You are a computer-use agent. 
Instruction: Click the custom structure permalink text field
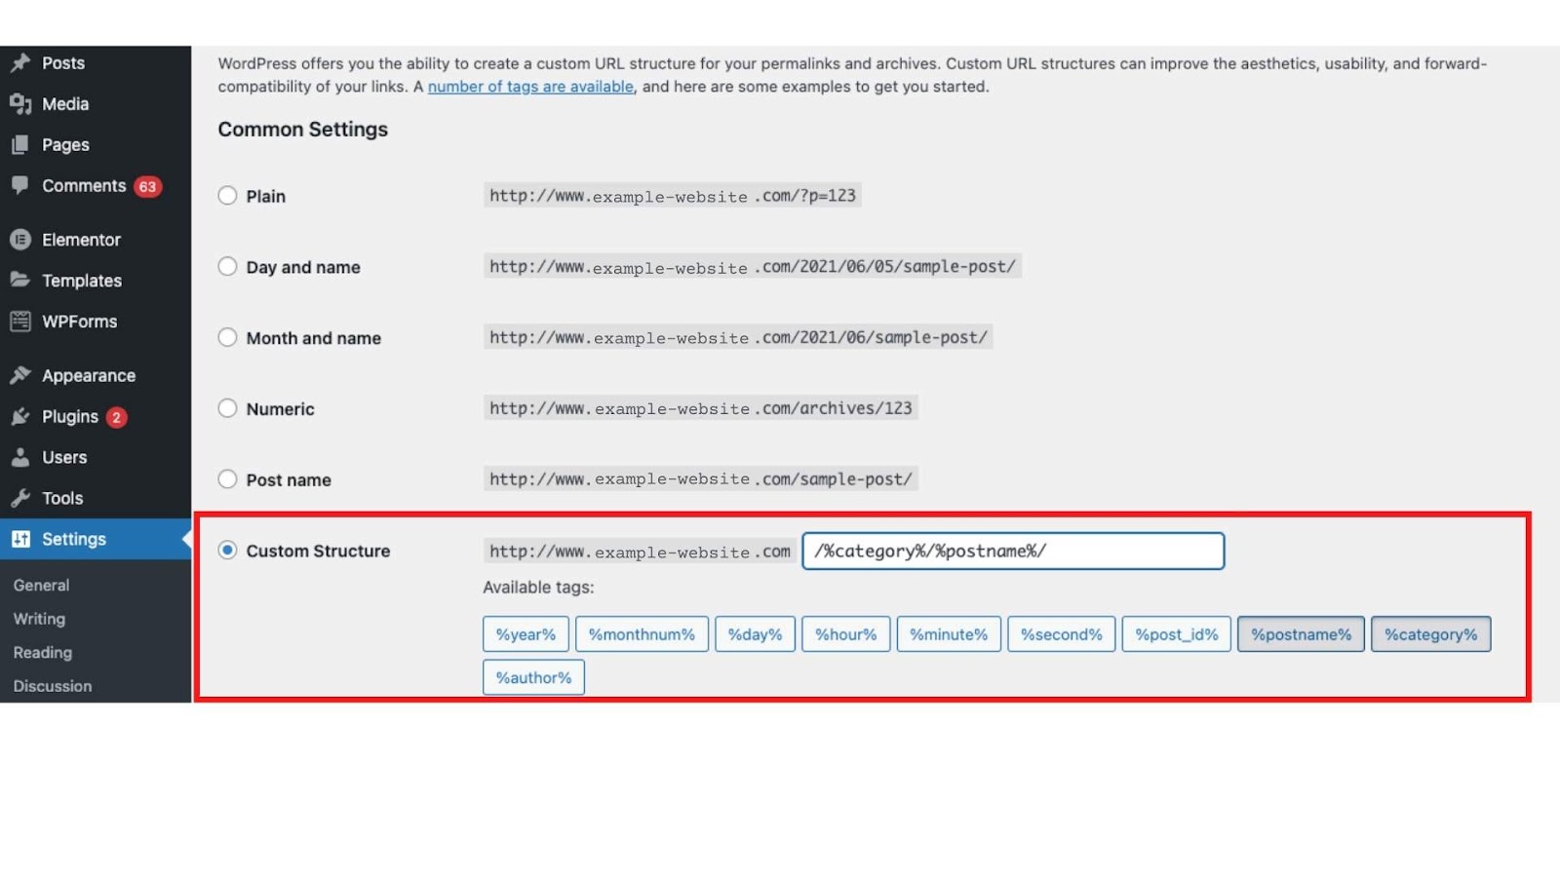(x=1013, y=551)
